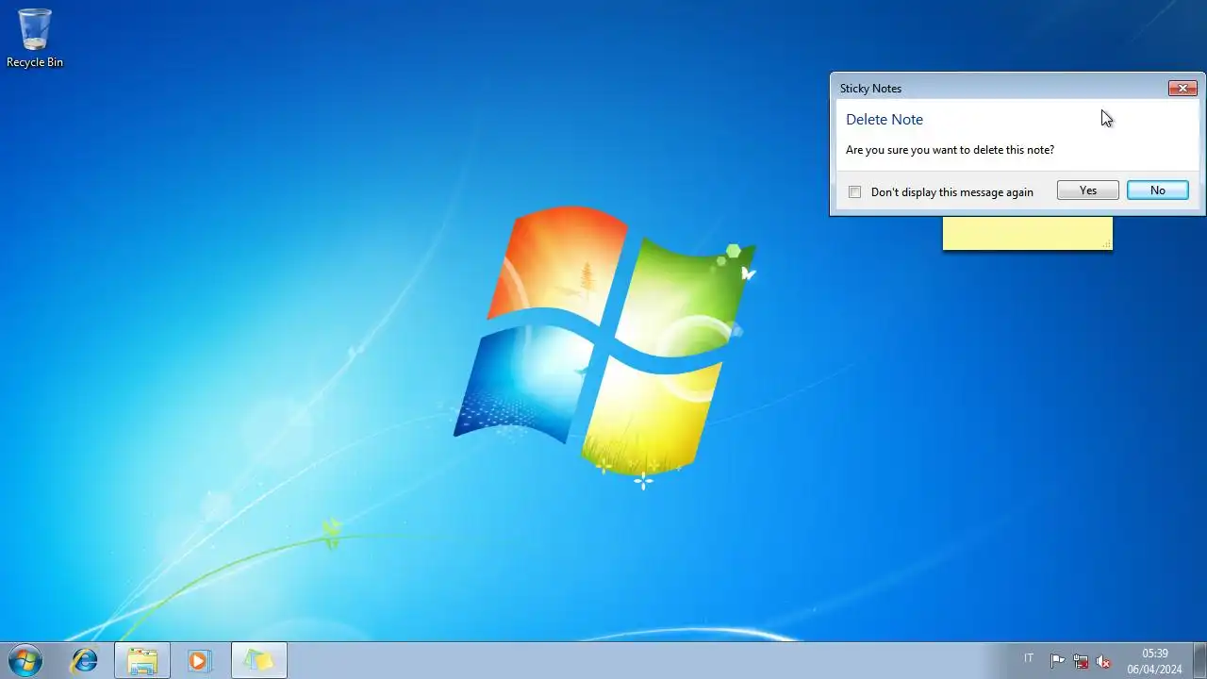
Task: Confirm note deletion with the Yes button
Action: [1088, 190]
